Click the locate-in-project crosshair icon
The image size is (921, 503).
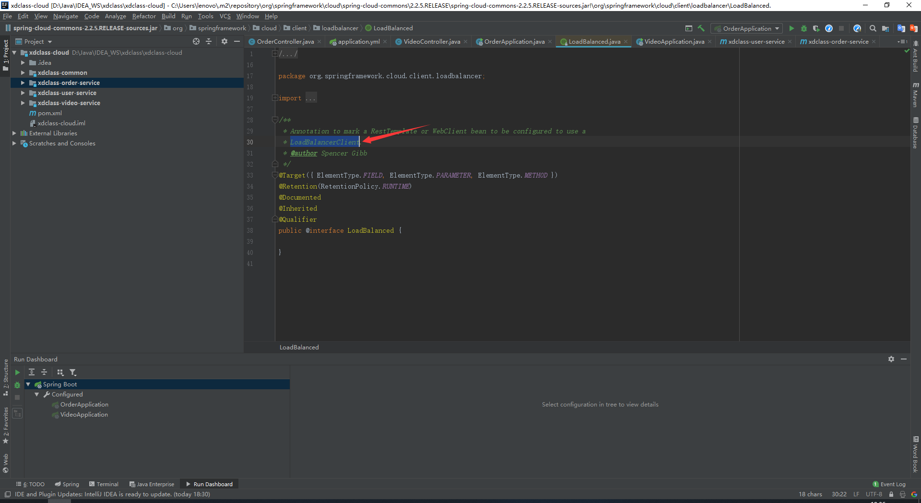tap(196, 42)
